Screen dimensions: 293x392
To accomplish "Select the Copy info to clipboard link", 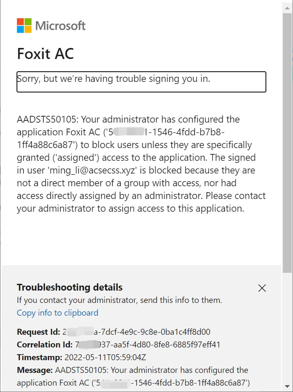I will 57,313.
